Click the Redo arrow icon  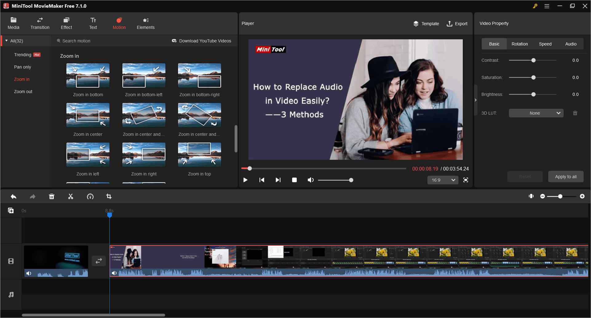click(x=33, y=197)
